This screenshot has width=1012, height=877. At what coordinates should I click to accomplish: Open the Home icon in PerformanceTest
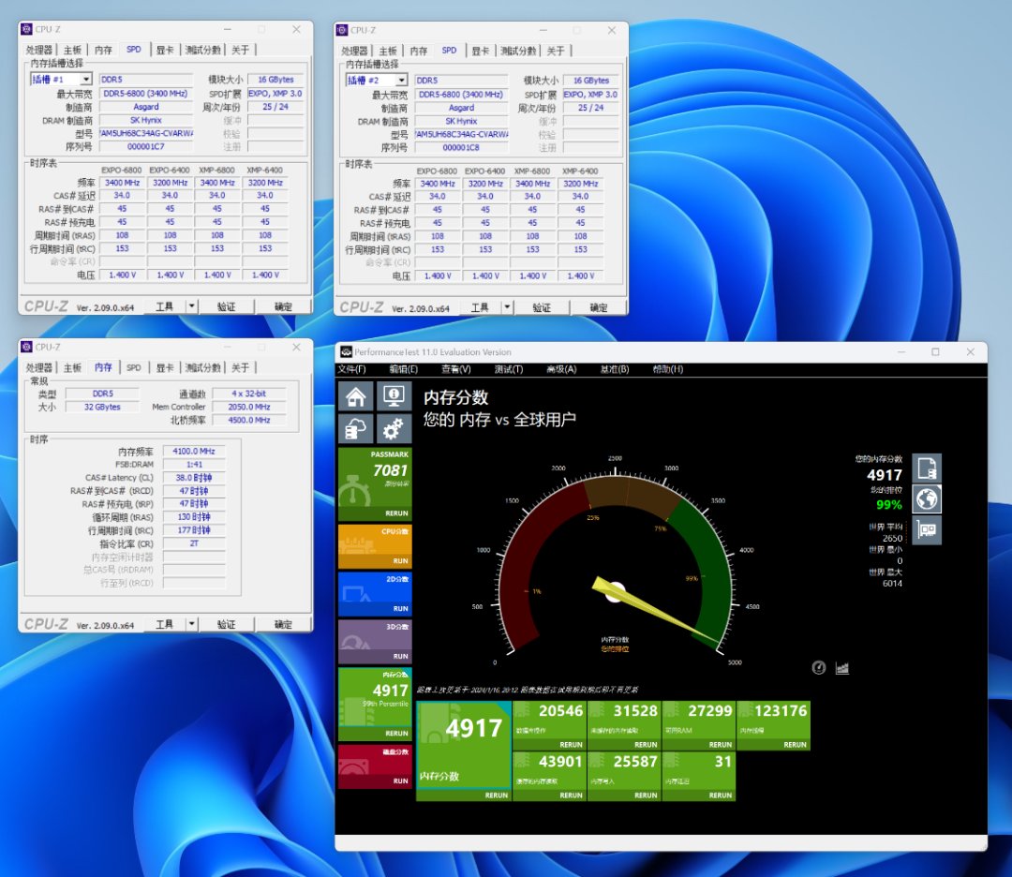(x=355, y=396)
